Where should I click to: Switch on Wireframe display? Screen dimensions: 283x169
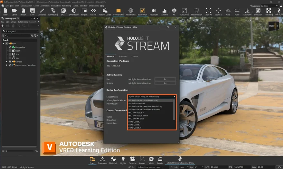[131, 12]
